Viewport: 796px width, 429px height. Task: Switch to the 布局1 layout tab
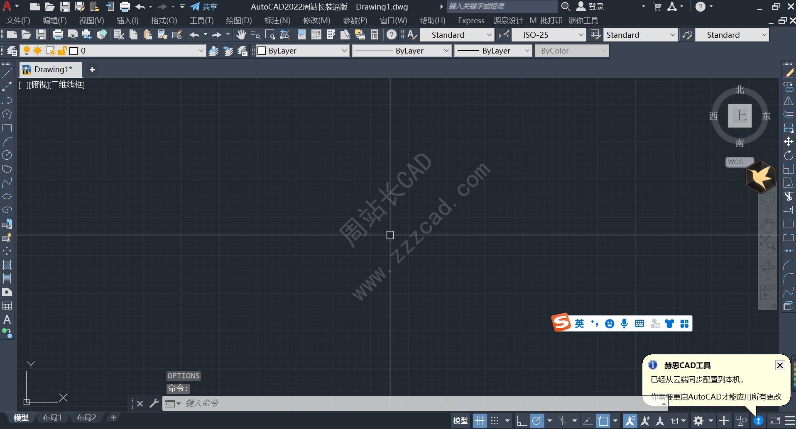(52, 417)
